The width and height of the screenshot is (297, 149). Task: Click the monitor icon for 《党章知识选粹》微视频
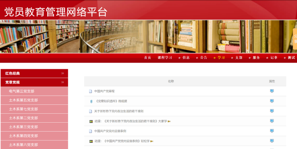click(x=272, y=101)
